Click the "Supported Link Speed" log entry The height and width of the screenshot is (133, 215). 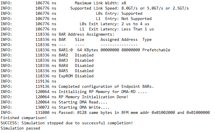[x=129, y=8]
